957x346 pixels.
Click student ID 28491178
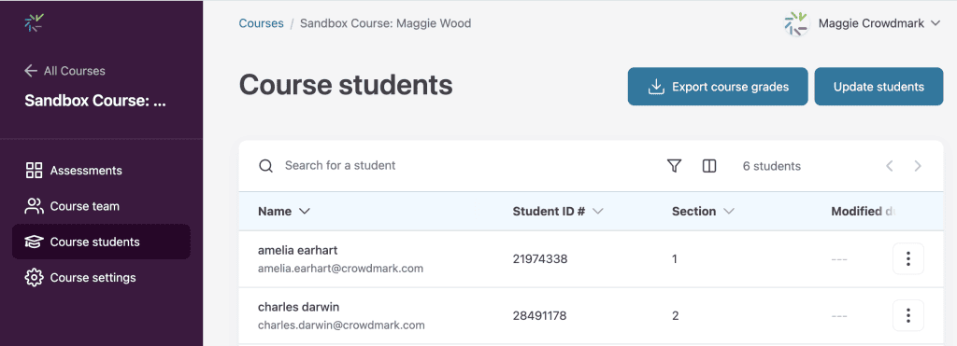coord(539,316)
